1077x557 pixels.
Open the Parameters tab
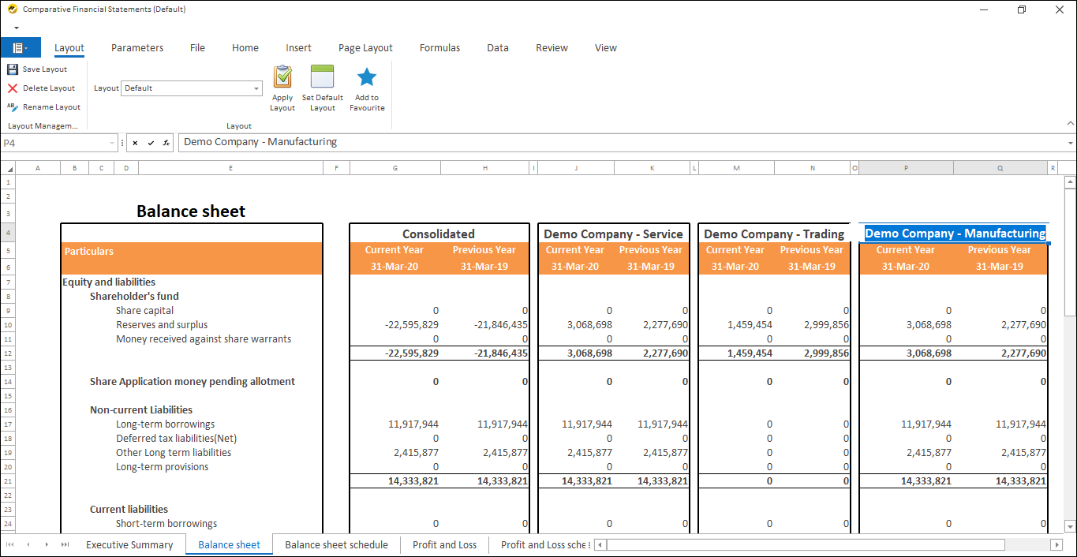click(136, 48)
